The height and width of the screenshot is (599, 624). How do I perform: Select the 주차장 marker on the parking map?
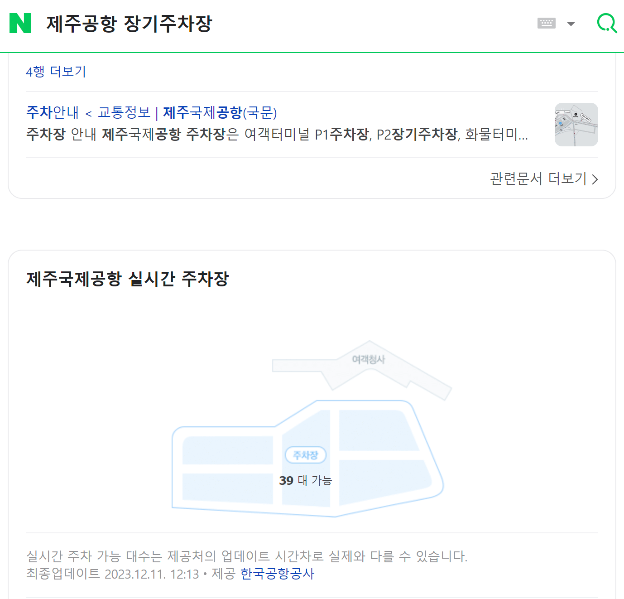click(306, 455)
